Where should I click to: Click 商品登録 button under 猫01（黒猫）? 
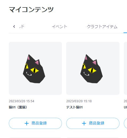tap(35, 123)
